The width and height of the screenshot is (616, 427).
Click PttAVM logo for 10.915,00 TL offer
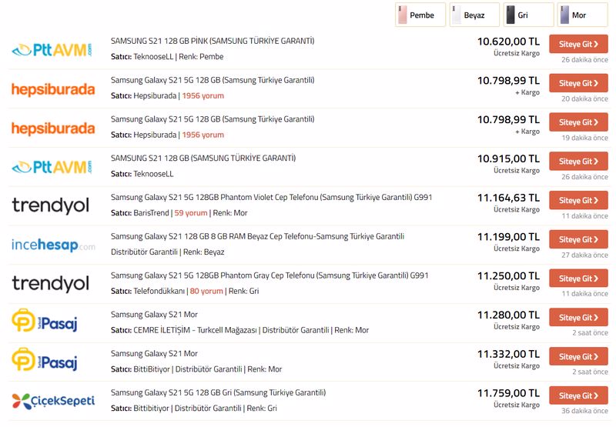point(52,167)
